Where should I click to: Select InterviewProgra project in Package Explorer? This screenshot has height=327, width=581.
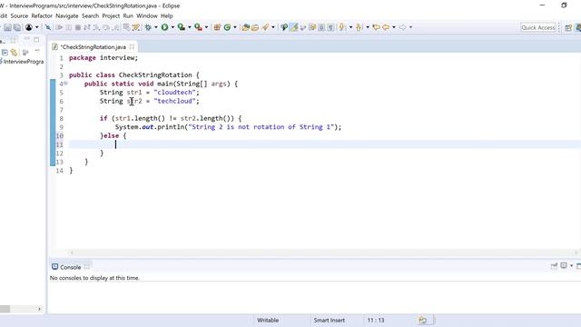[x=24, y=62]
